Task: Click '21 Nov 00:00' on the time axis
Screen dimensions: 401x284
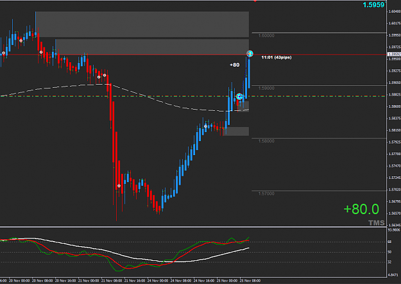Action: [x=89, y=281]
